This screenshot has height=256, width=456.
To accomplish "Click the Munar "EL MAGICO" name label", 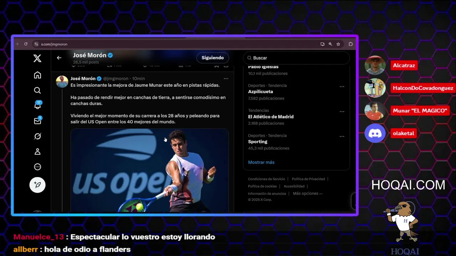I will point(420,111).
